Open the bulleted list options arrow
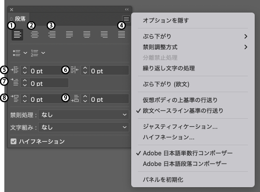260x192 pixels. pyautogui.click(x=25, y=53)
